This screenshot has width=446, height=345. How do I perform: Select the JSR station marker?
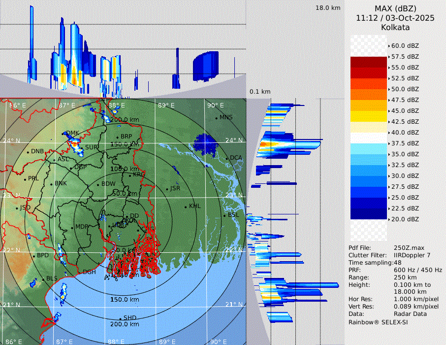click(166, 189)
